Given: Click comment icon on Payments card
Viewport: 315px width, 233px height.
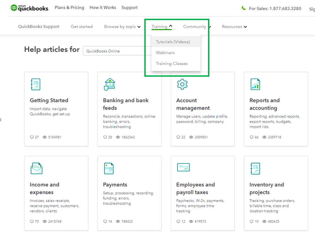Looking at the screenshot, I should click(105, 221).
